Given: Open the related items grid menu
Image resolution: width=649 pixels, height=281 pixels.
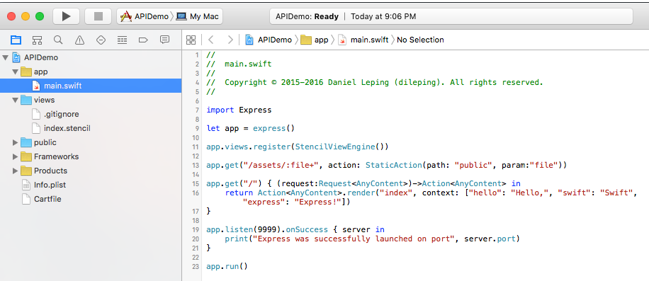Looking at the screenshot, I should coord(191,40).
